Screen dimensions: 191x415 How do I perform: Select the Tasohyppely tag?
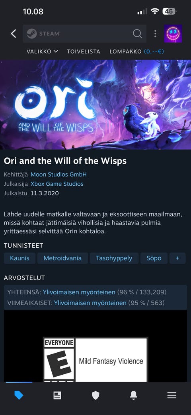tap(114, 258)
